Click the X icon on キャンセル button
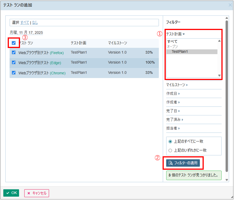Screen dimensions: 234x200 29,193
